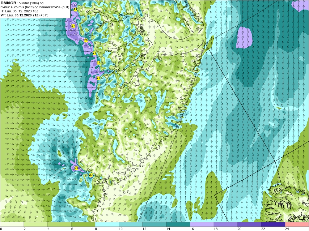The width and height of the screenshot is (309, 231).
Task: Click the legend scale label '16'
Action: [x=192, y=229]
